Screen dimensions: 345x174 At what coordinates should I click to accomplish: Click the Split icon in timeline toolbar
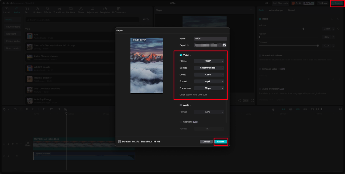click(x=27, y=109)
